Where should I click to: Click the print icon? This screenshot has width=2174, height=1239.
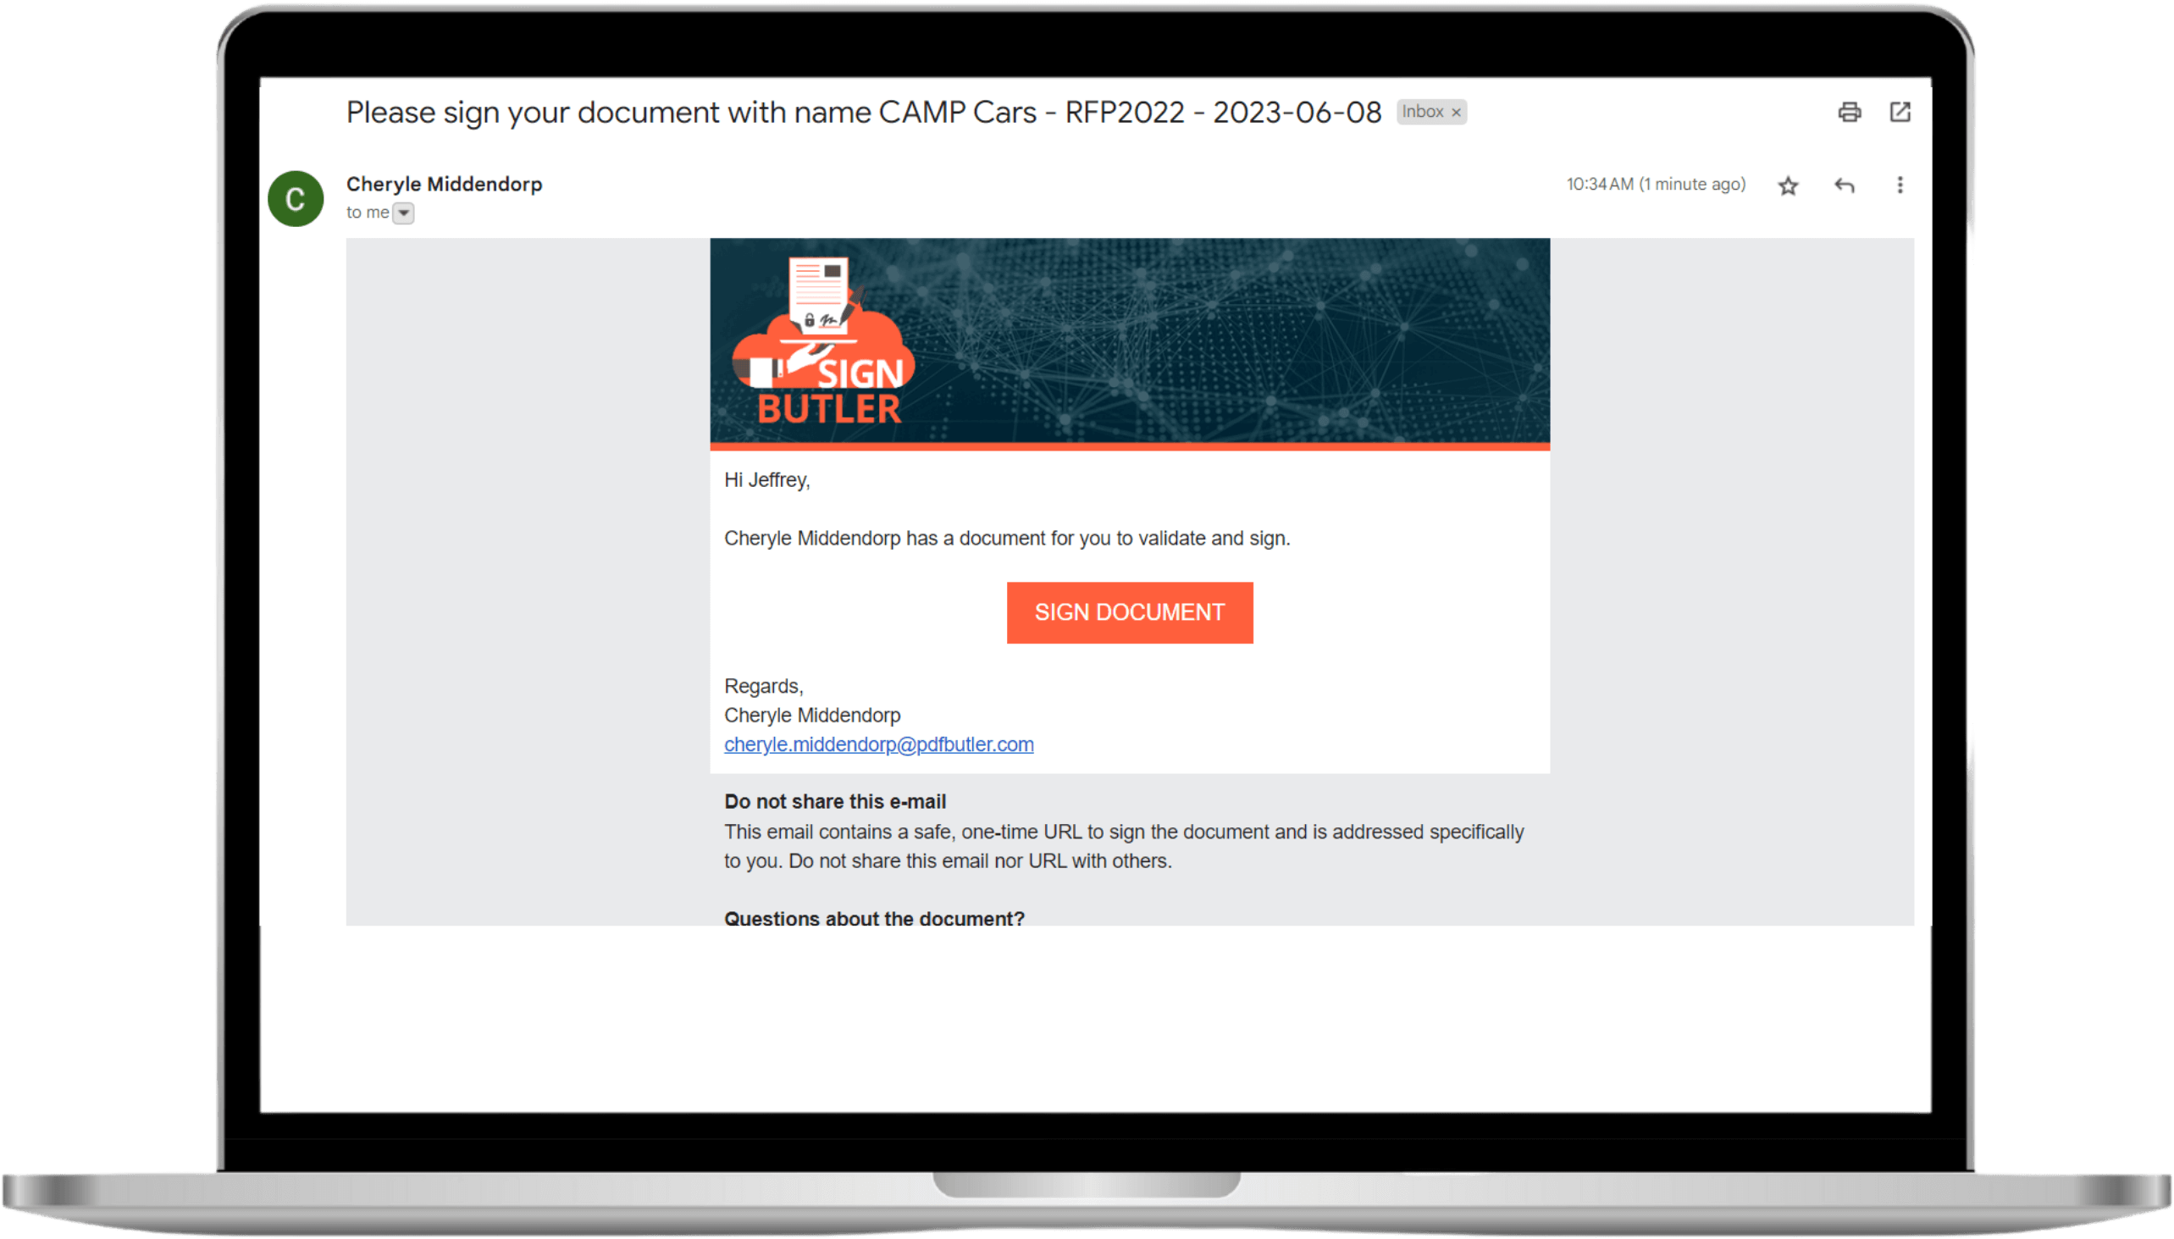point(1850,110)
